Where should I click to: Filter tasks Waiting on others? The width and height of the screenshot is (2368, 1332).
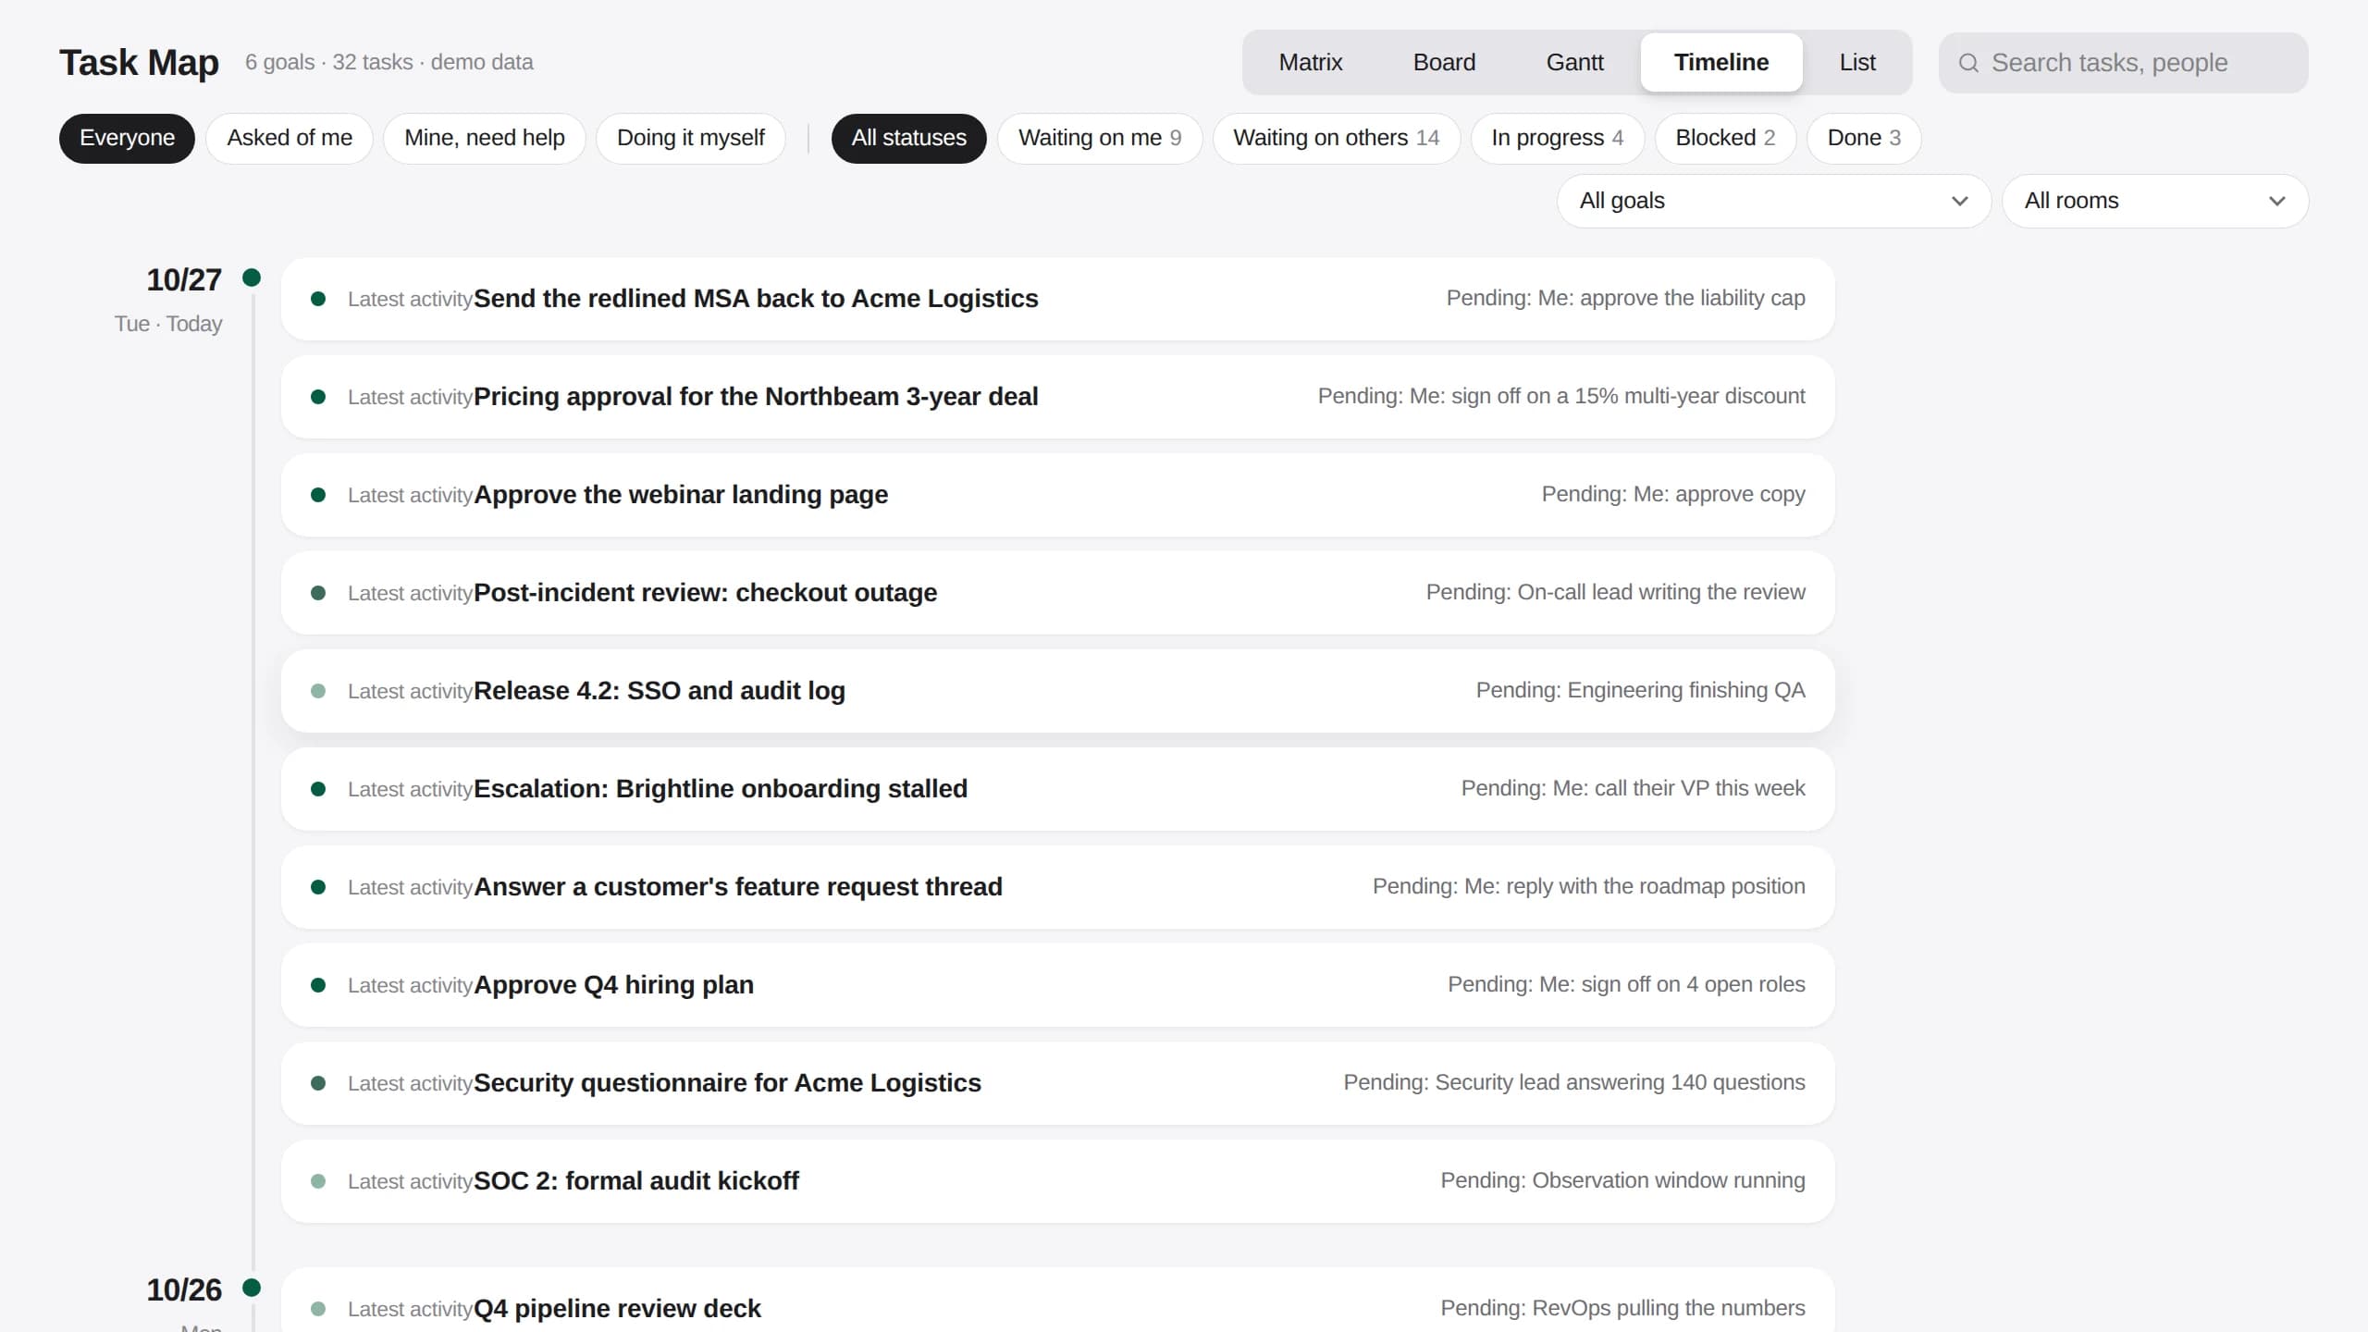pyautogui.click(x=1337, y=138)
